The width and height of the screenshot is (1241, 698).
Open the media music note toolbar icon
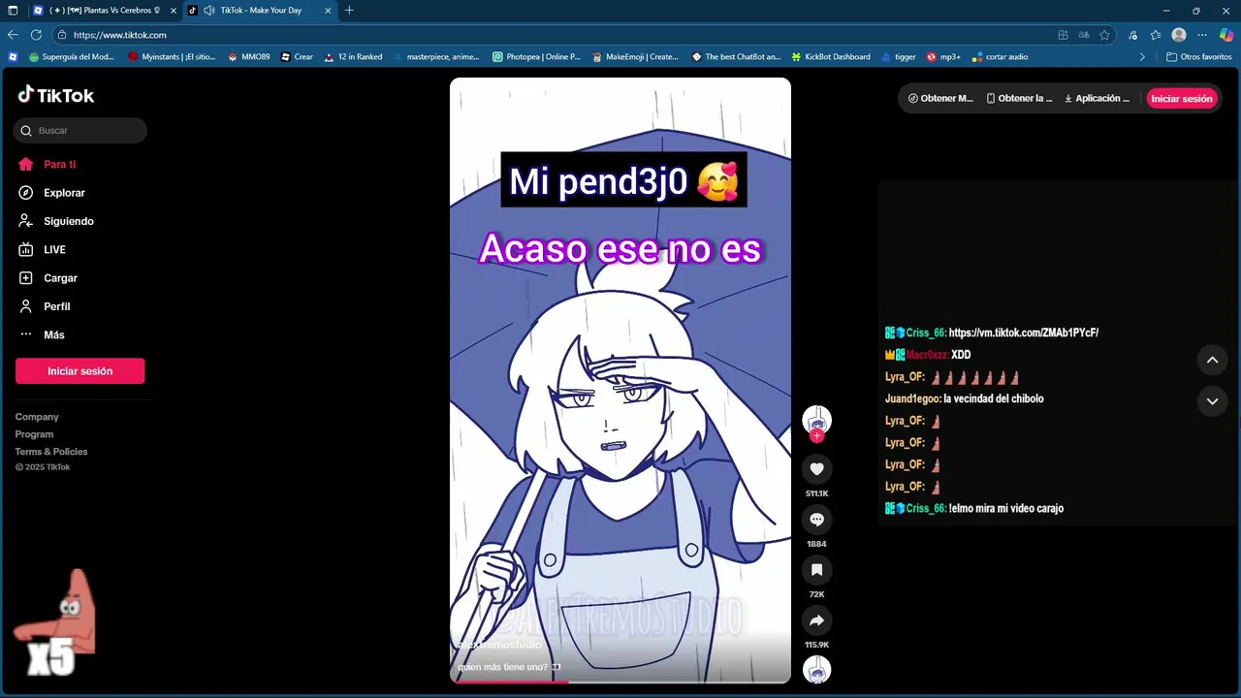pyautogui.click(x=1131, y=35)
